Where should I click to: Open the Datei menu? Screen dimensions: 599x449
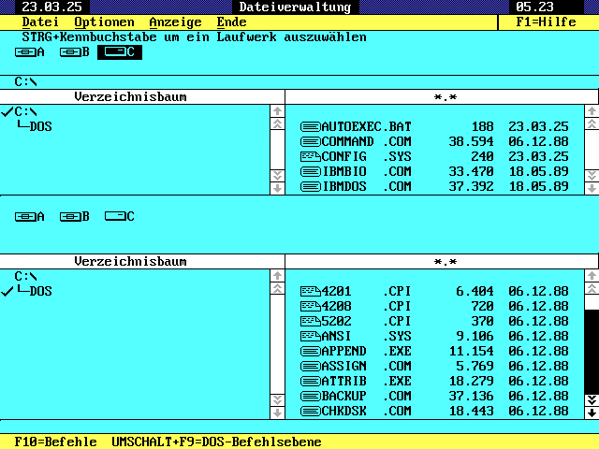coord(40,22)
